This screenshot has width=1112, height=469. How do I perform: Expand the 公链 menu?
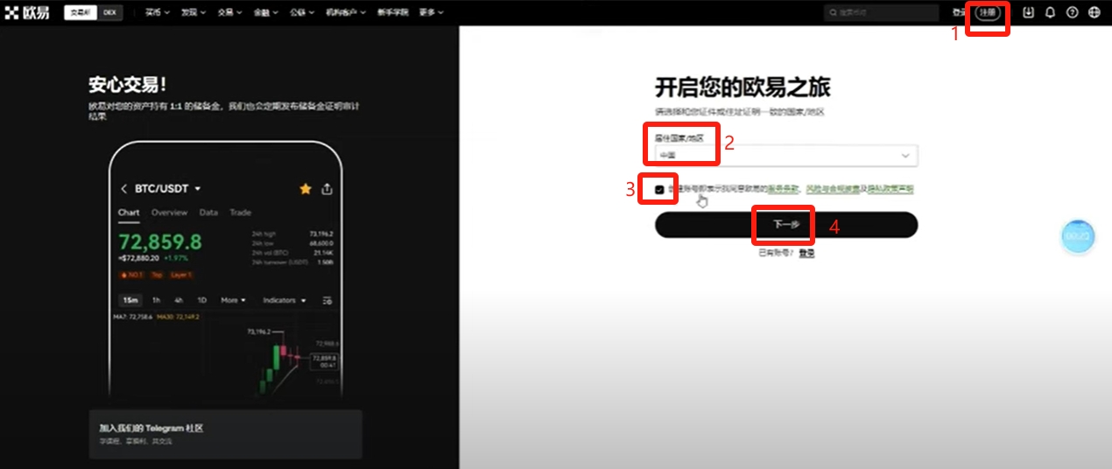pos(300,12)
